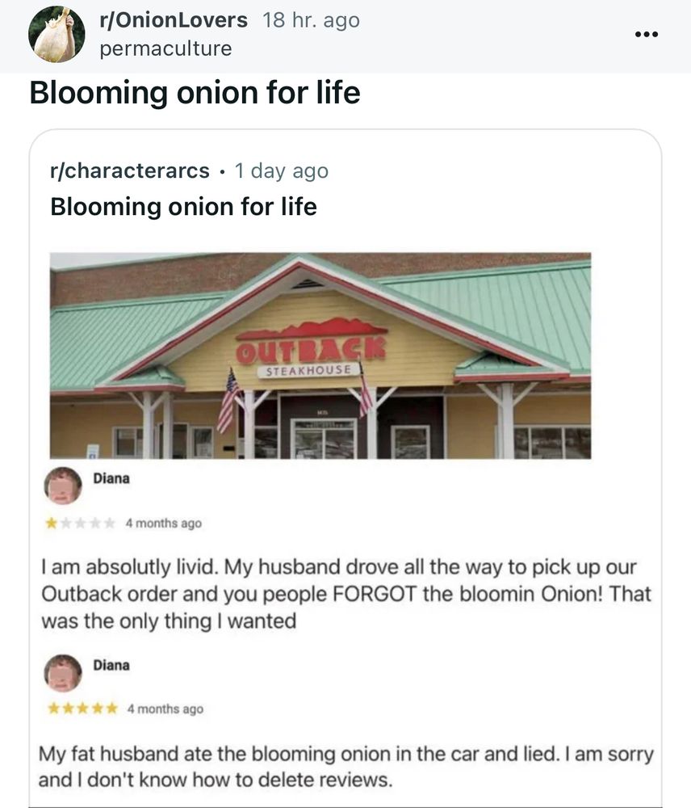Click the "1 day ago" crosspost timestamp

point(281,171)
